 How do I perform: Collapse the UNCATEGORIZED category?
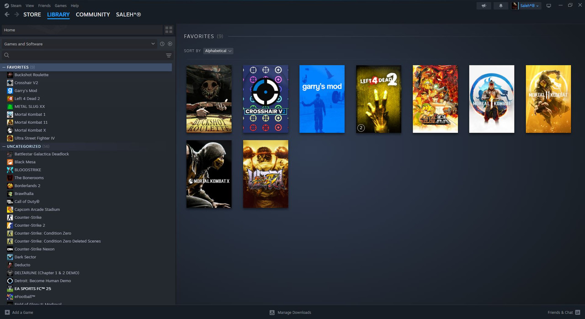(x=4, y=146)
